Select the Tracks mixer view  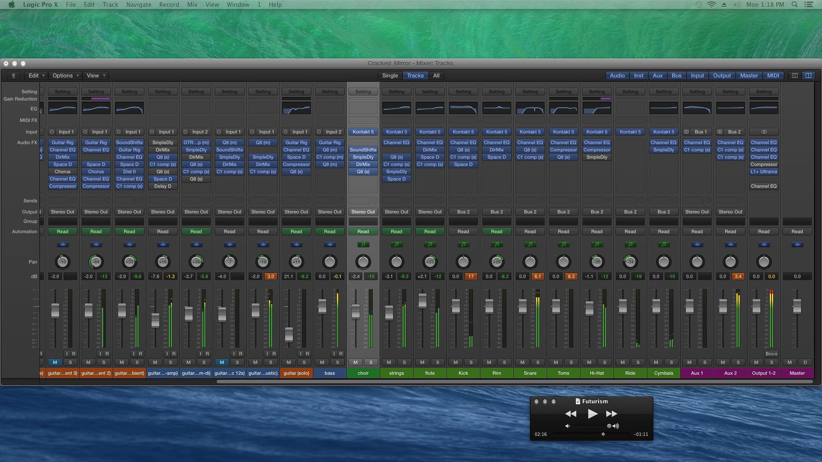(415, 76)
